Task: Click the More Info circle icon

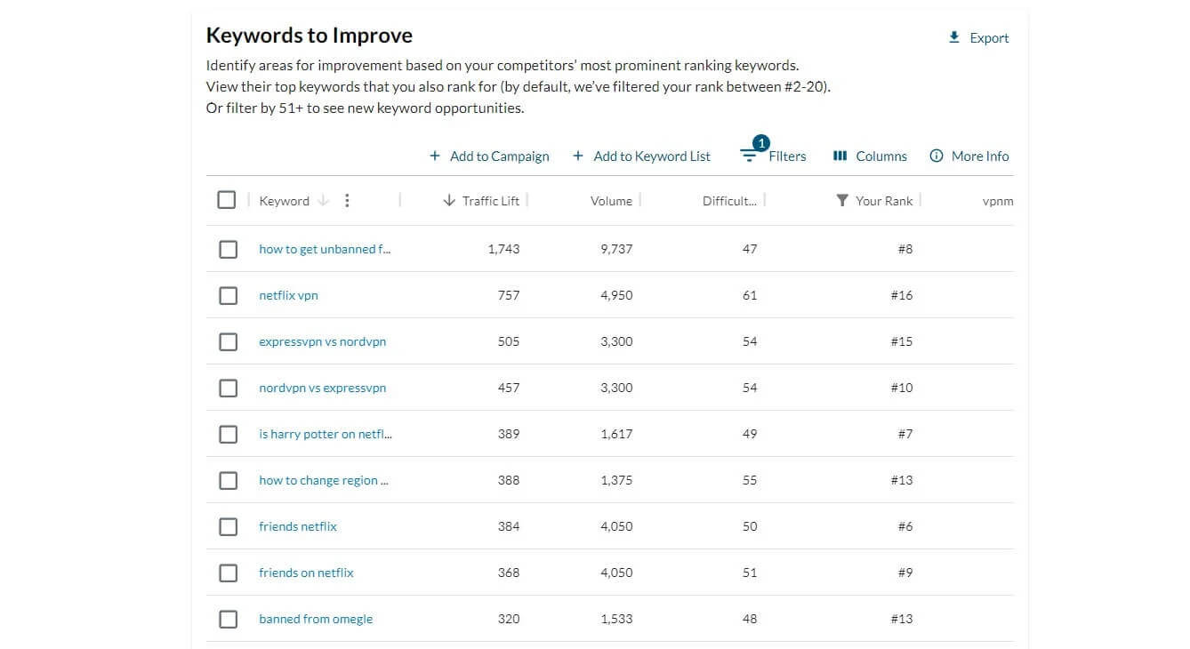Action: 936,156
